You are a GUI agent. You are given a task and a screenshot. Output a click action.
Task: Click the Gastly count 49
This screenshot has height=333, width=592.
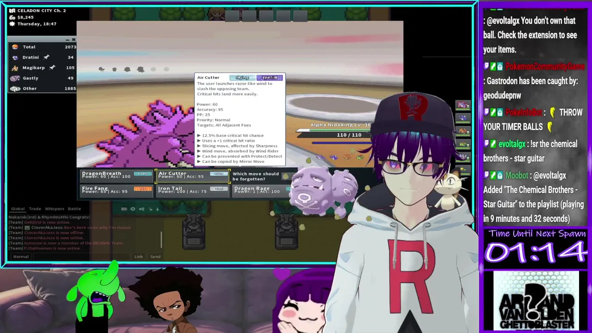[x=71, y=78]
